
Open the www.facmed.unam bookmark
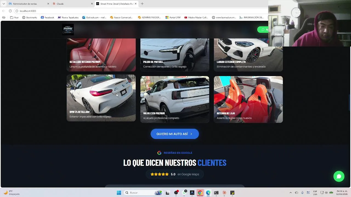(224, 18)
